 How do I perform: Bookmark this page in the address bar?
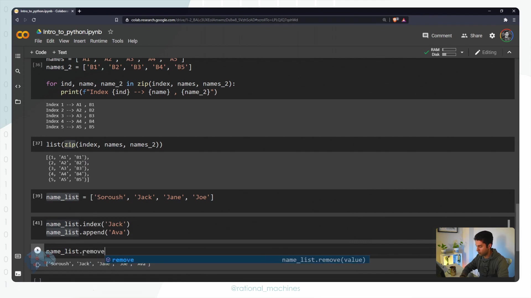click(x=116, y=20)
